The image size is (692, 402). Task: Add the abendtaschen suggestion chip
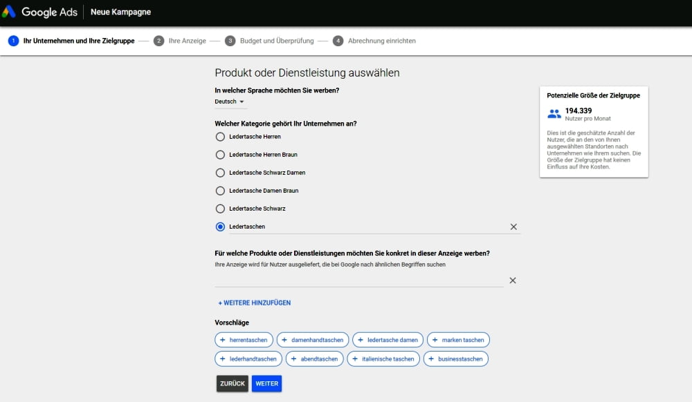[x=314, y=359]
